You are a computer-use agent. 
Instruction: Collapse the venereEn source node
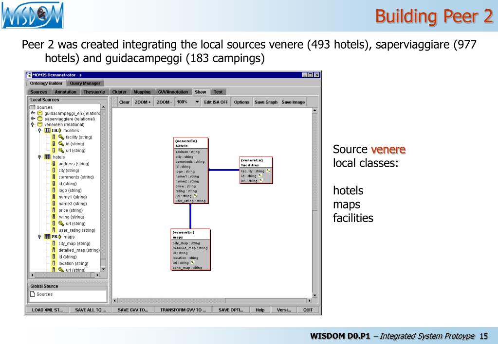[33, 124]
